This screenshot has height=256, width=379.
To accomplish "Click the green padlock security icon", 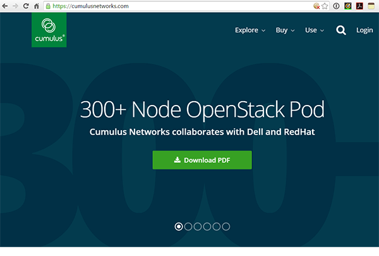I will pos(48,6).
